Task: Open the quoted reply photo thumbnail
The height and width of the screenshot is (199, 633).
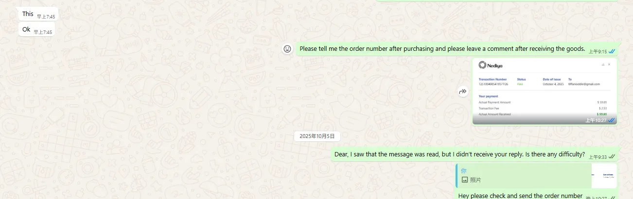Action: click(x=604, y=175)
